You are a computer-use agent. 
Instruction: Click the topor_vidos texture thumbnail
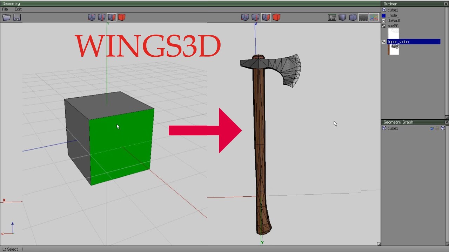pos(393,49)
